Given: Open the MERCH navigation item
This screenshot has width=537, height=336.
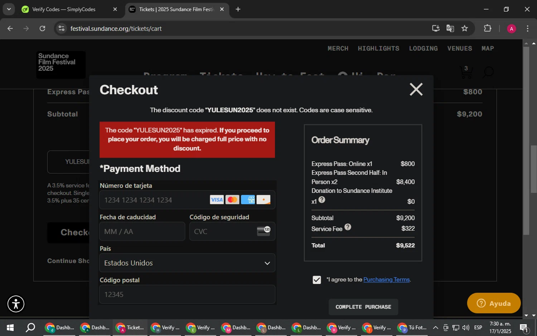Looking at the screenshot, I should coord(338,48).
